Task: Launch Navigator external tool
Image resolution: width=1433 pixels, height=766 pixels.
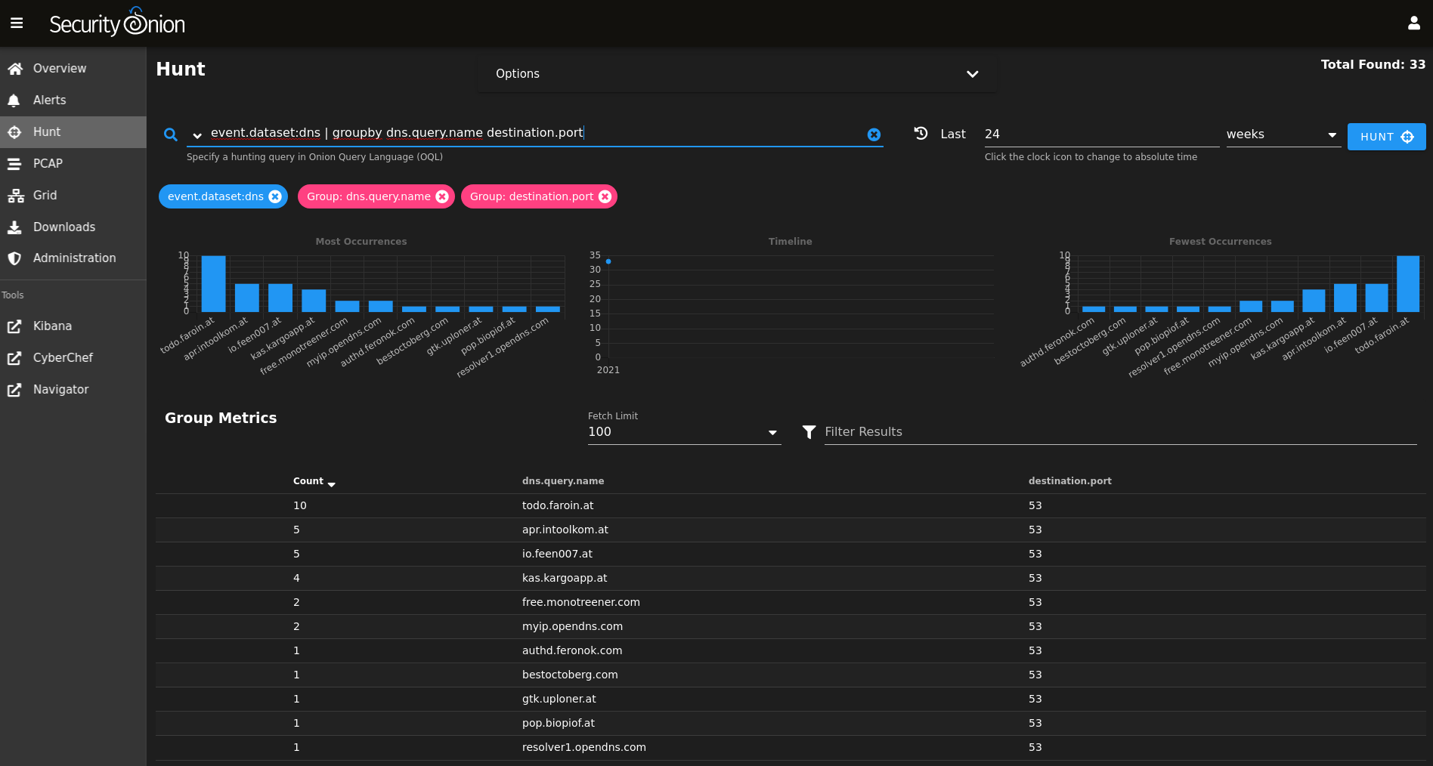Action: (x=73, y=389)
